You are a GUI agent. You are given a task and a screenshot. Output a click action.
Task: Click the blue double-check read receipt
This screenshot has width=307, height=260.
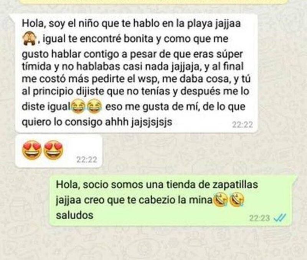point(280,218)
